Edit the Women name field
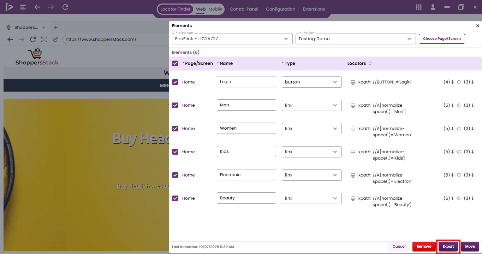The width and height of the screenshot is (482, 254). (x=246, y=128)
